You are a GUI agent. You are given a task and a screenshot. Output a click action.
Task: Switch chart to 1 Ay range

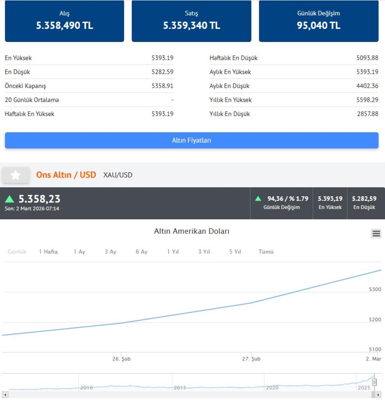tap(79, 252)
